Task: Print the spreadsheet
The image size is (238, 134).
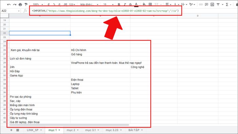Action: point(20,4)
